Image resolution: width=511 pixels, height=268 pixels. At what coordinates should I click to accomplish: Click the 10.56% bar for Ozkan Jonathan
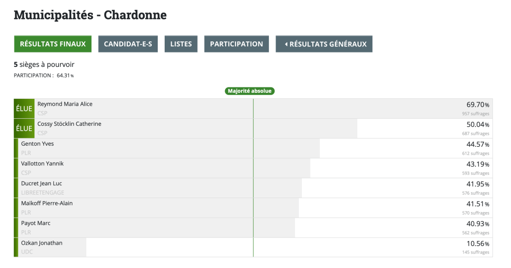pos(52,248)
